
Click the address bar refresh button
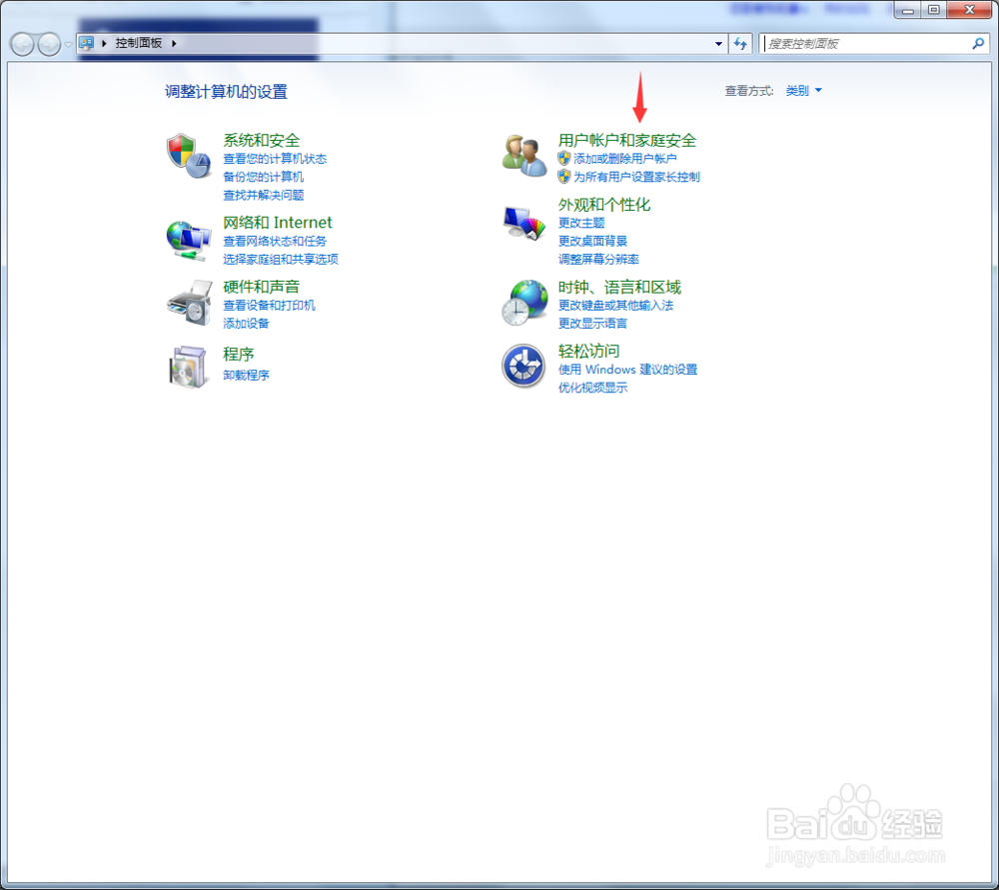tap(739, 44)
